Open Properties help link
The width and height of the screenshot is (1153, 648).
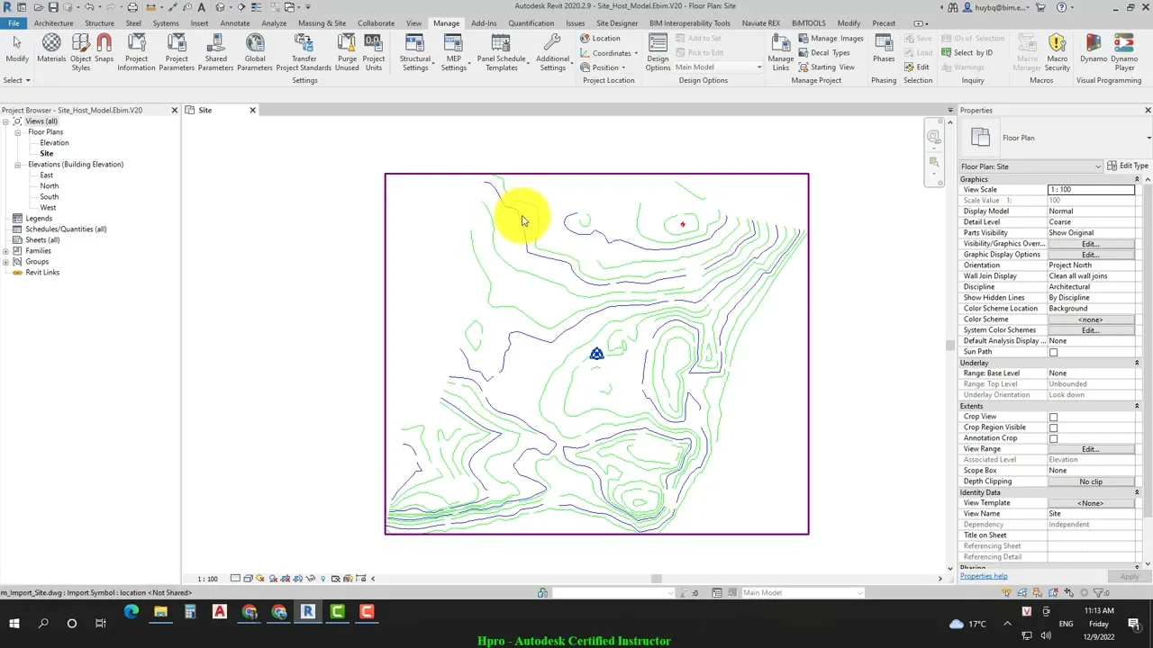tap(984, 576)
